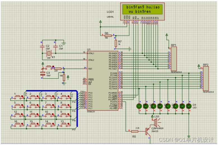The width and height of the screenshot is (218, 145).
Task: Click the 2.2k value above R5
Action: pos(138,128)
